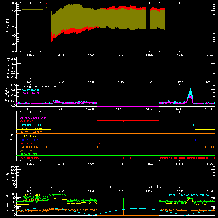Click 14:15 tick below Quality plot
This screenshot has width=218, height=218.
click(x=120, y=191)
